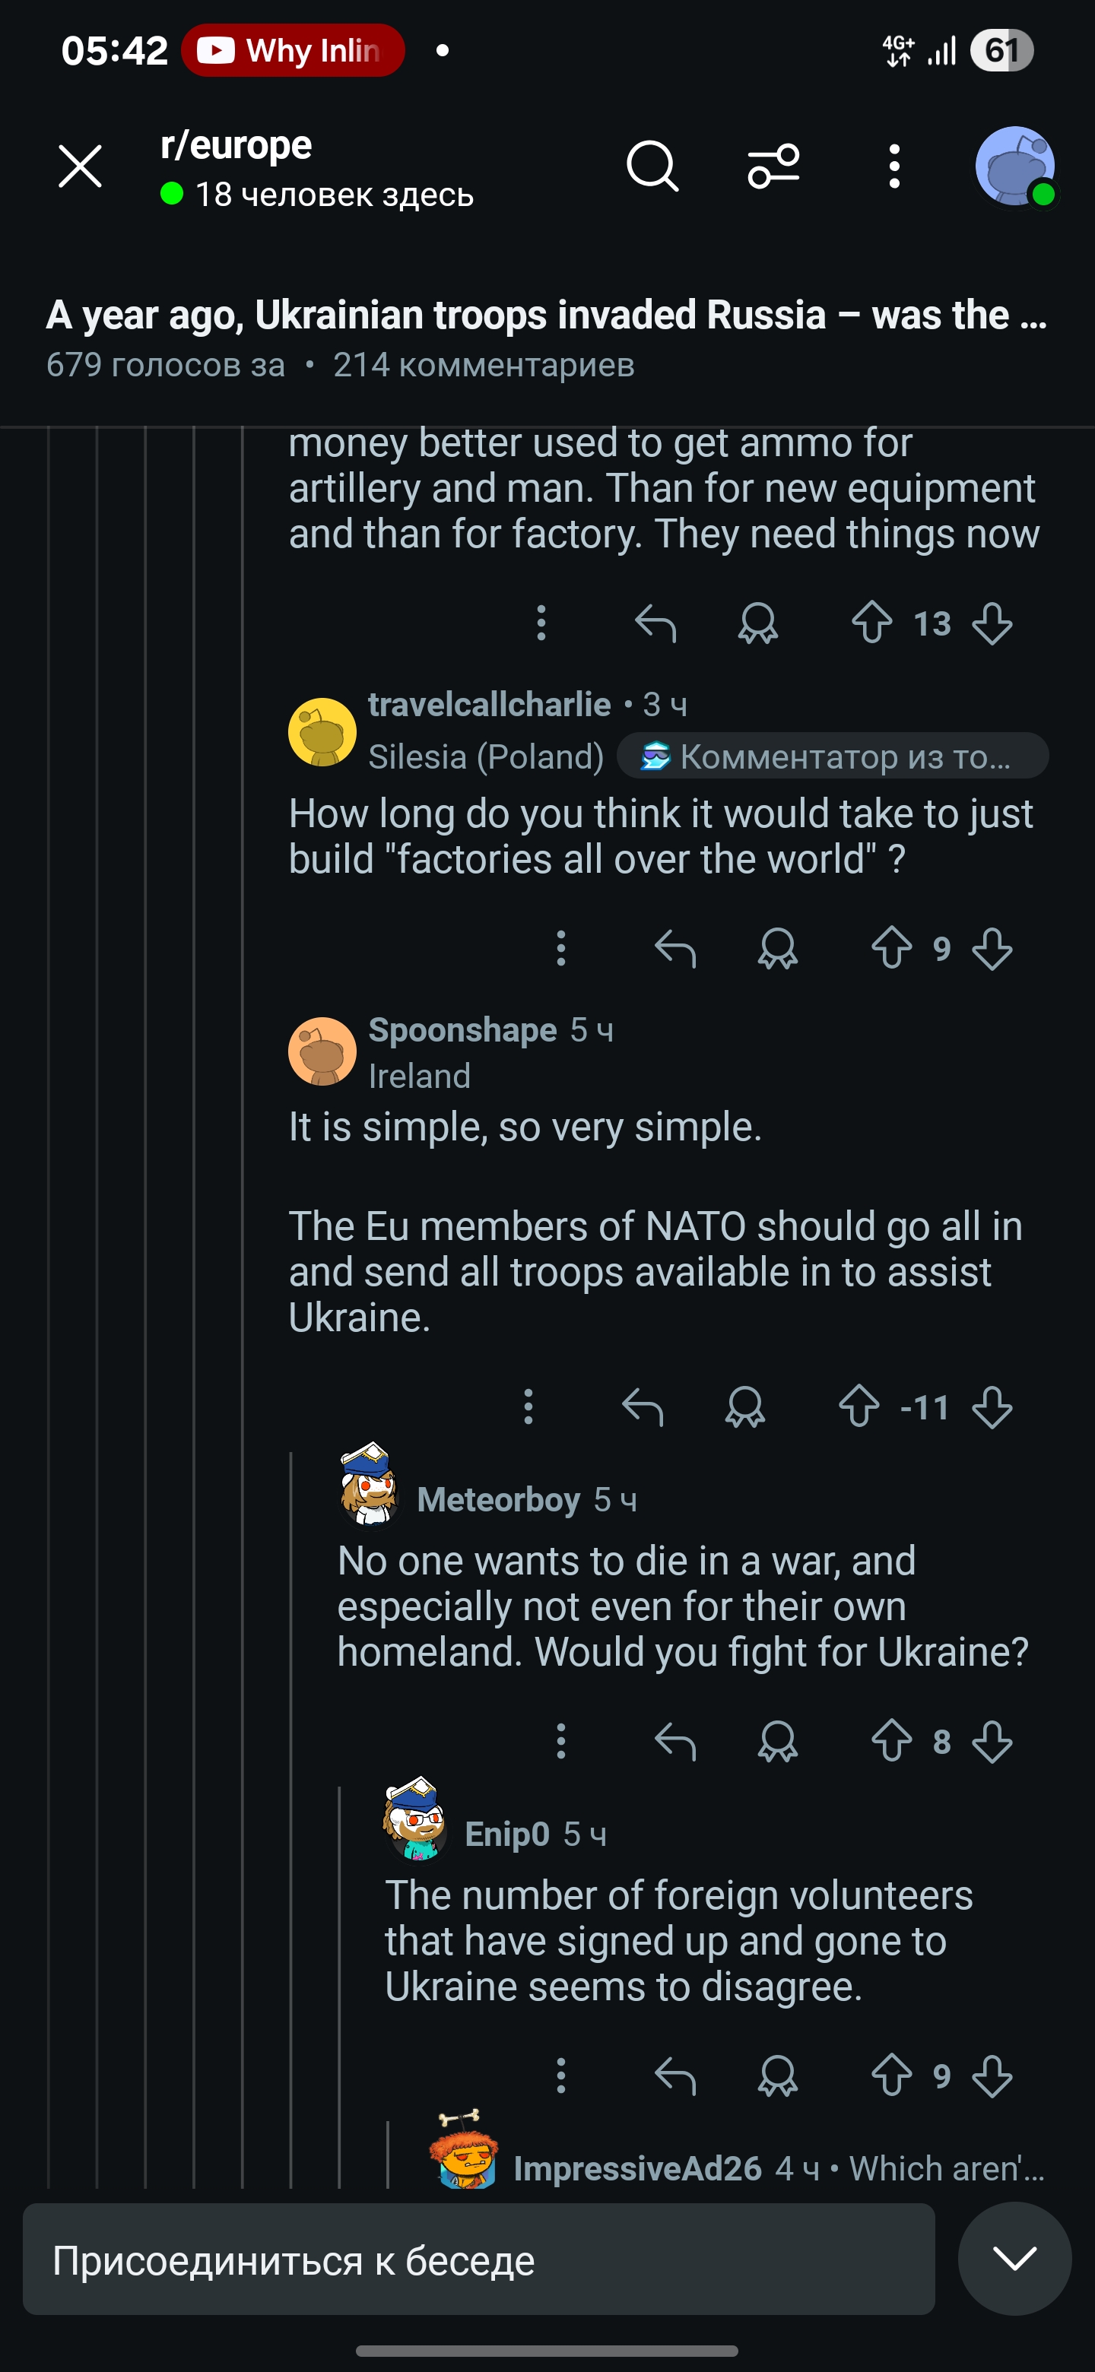Tap the join conversation input field

[x=479, y=2259]
